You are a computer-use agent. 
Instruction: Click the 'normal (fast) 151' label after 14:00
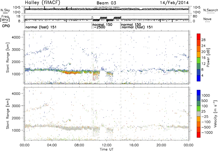pyautogui.click(x=137, y=27)
